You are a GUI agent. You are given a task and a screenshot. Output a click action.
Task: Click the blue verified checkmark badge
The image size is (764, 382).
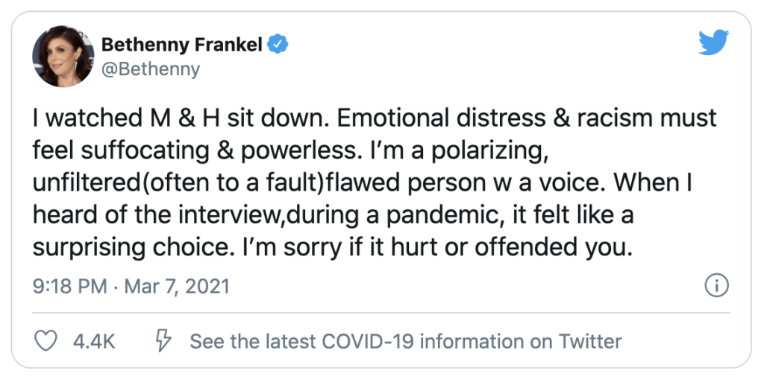coord(278,45)
